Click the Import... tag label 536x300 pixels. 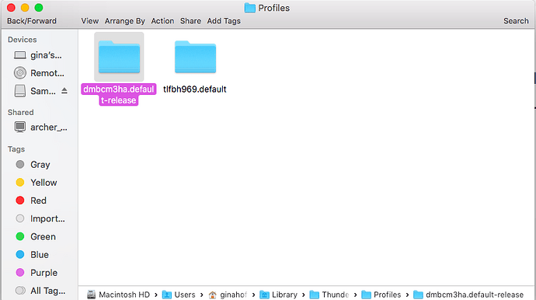click(47, 218)
